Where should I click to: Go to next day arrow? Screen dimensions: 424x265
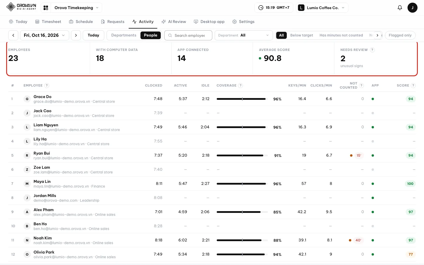coord(76,35)
